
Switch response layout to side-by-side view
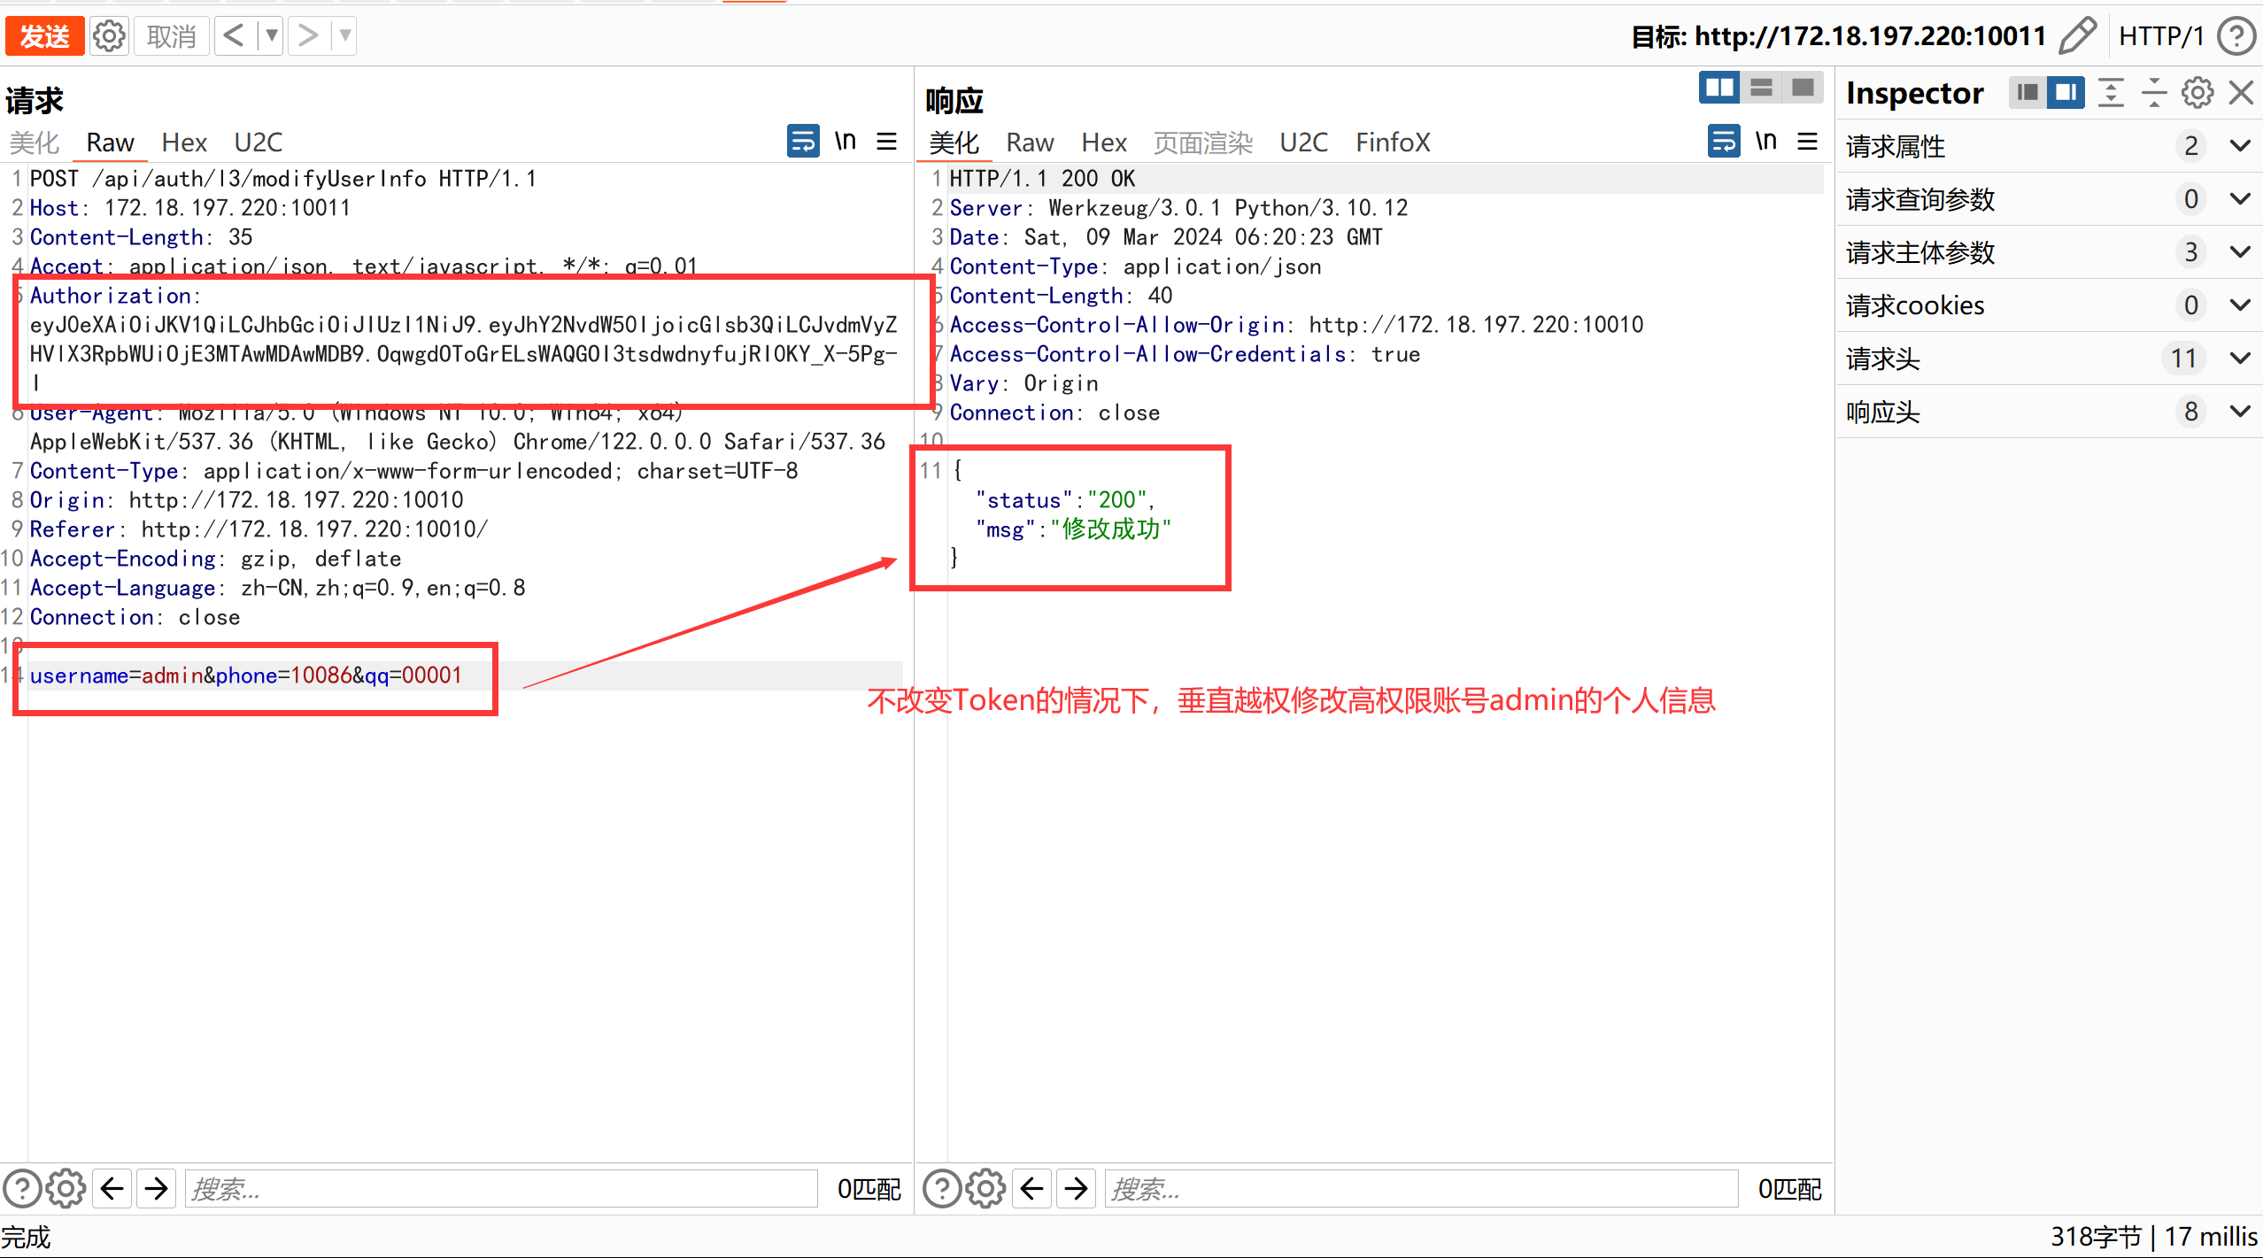(1719, 88)
